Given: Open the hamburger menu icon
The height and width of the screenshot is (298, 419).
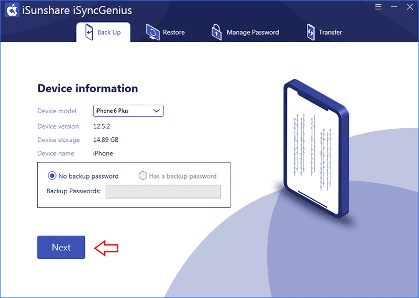Looking at the screenshot, I should 378,7.
